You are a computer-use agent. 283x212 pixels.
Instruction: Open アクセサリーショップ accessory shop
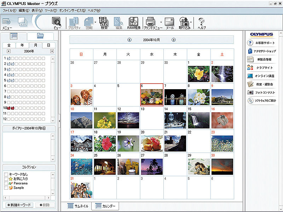[262, 51]
